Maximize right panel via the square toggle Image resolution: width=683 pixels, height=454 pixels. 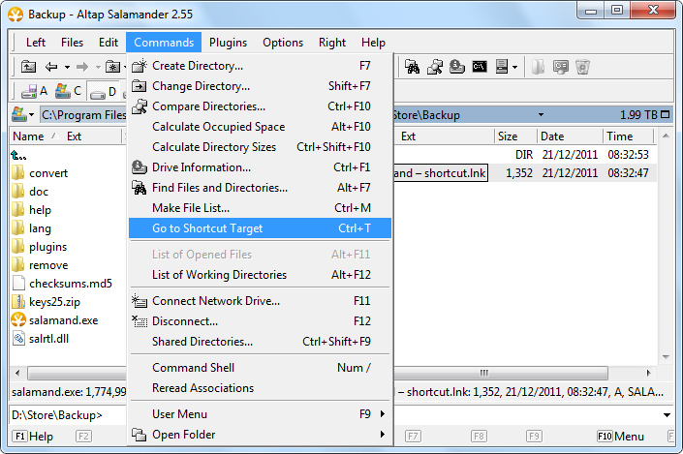tap(665, 114)
